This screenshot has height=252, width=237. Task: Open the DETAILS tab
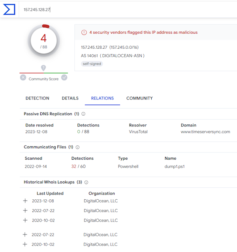point(70,98)
